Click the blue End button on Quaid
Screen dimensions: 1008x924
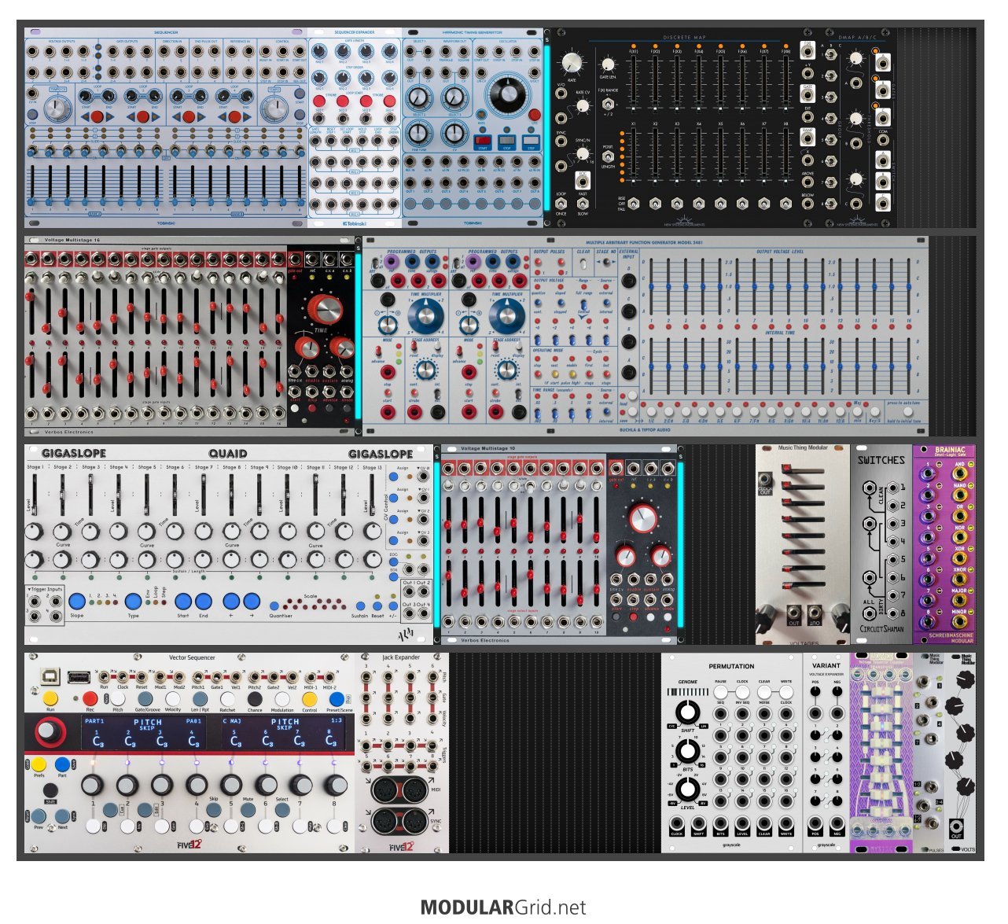tap(203, 602)
